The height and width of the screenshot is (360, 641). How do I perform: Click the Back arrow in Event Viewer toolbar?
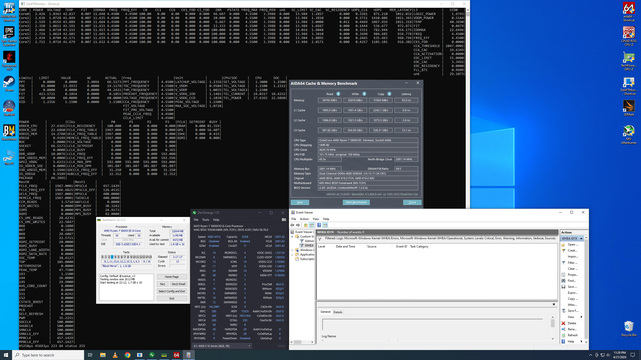pos(292,225)
